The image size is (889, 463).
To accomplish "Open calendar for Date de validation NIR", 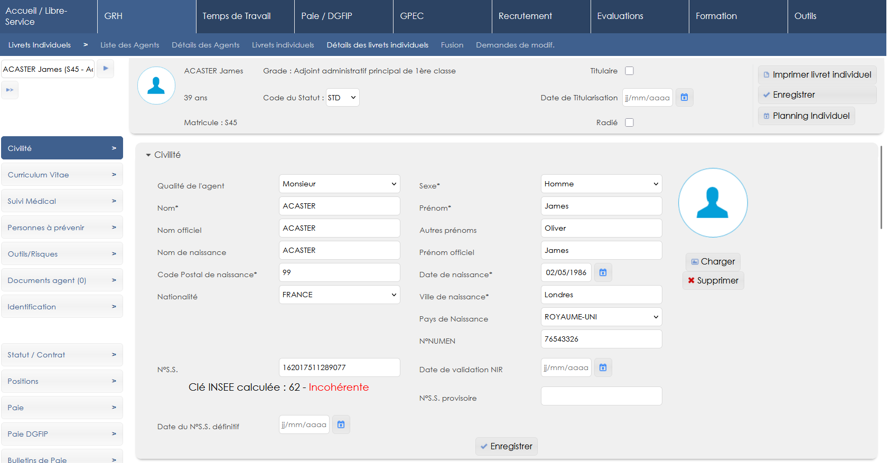I will tap(603, 367).
